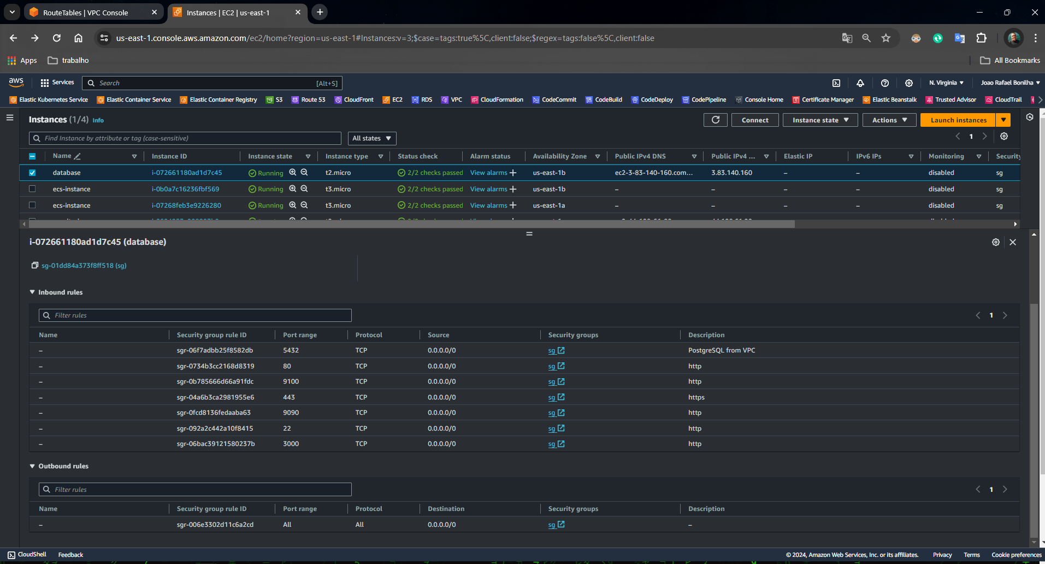Focus the inbound rules Filter rules field
This screenshot has height=564, width=1045.
(195, 315)
